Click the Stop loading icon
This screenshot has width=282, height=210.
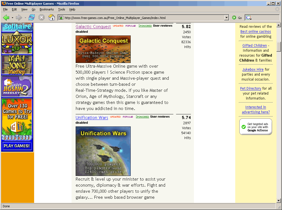(x=42, y=18)
